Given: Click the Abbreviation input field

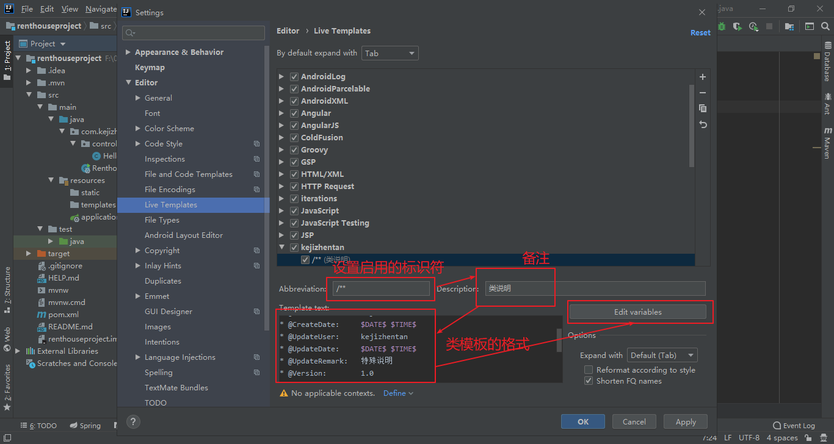Looking at the screenshot, I should [x=382, y=288].
